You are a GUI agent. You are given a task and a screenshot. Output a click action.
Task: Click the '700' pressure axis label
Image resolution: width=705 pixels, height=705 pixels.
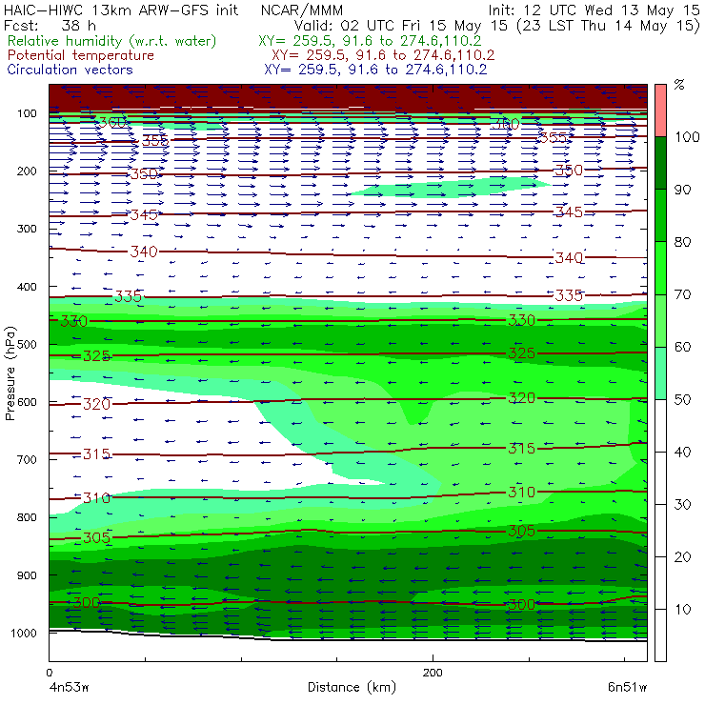point(27,459)
